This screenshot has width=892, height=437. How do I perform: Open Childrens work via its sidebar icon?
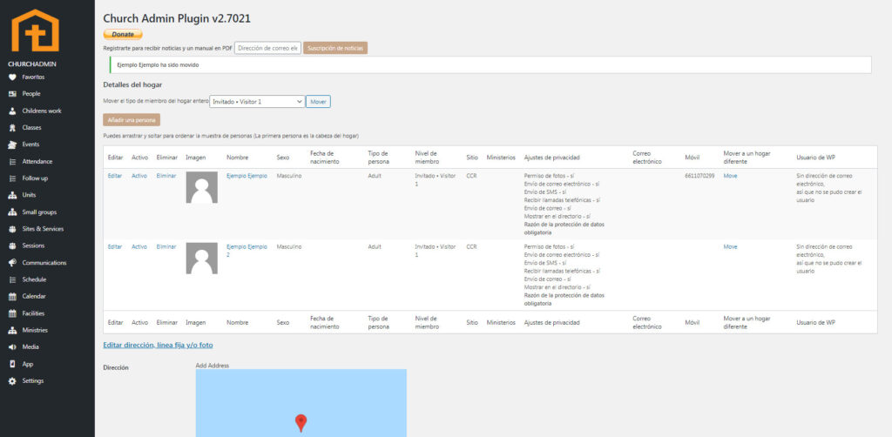click(12, 111)
